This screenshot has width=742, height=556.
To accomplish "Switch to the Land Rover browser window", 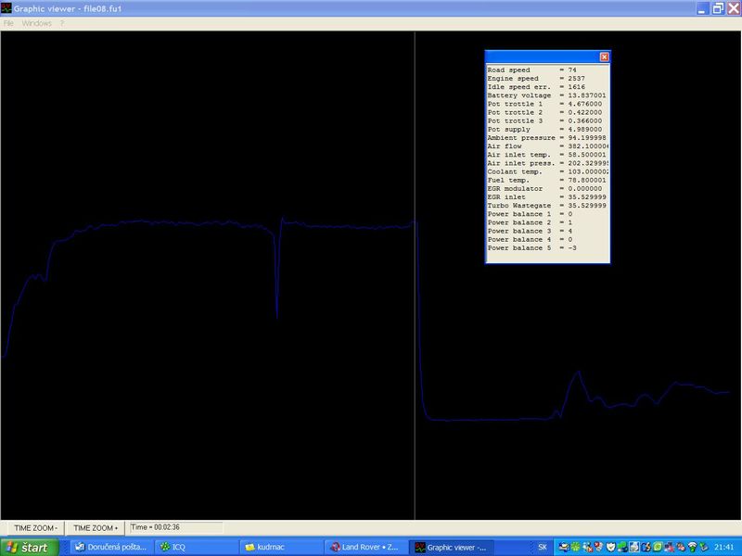I will click(x=366, y=548).
